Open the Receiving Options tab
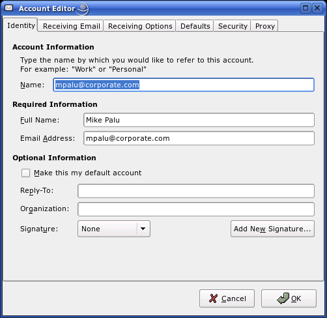The image size is (327, 318). pos(140,26)
